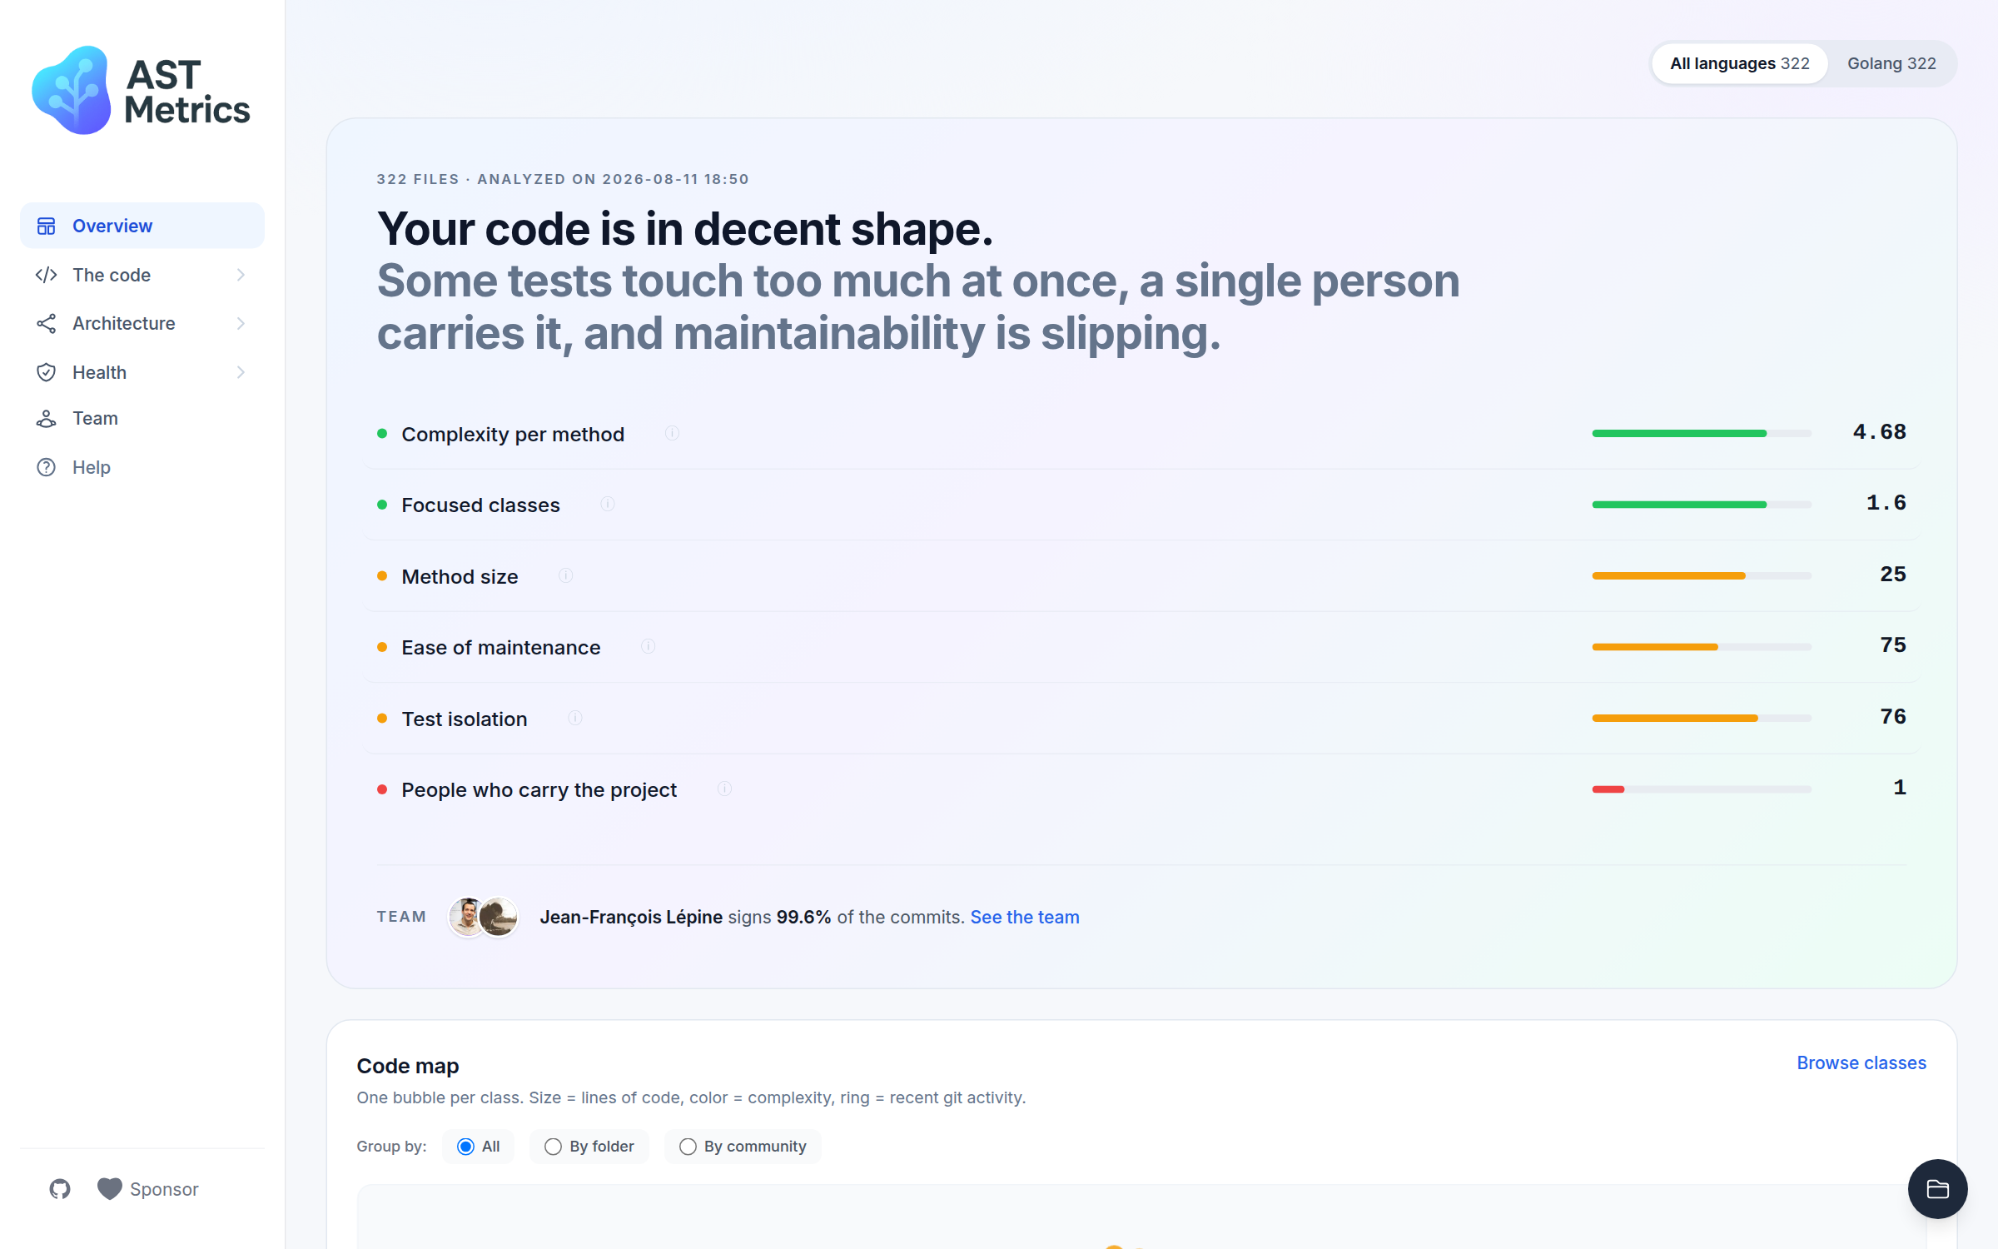The image size is (1998, 1249).
Task: Click the team contributor avatars
Action: (484, 917)
